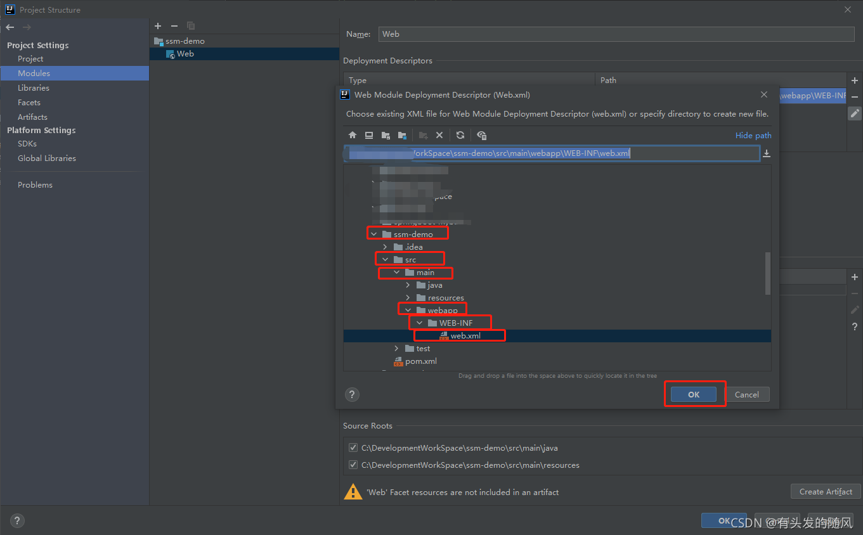Select the test folder row

pyautogui.click(x=557, y=349)
